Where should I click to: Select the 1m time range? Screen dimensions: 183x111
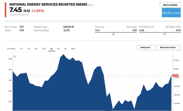(x=28, y=49)
